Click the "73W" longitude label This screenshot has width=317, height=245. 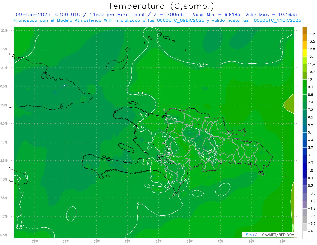tap(128, 241)
